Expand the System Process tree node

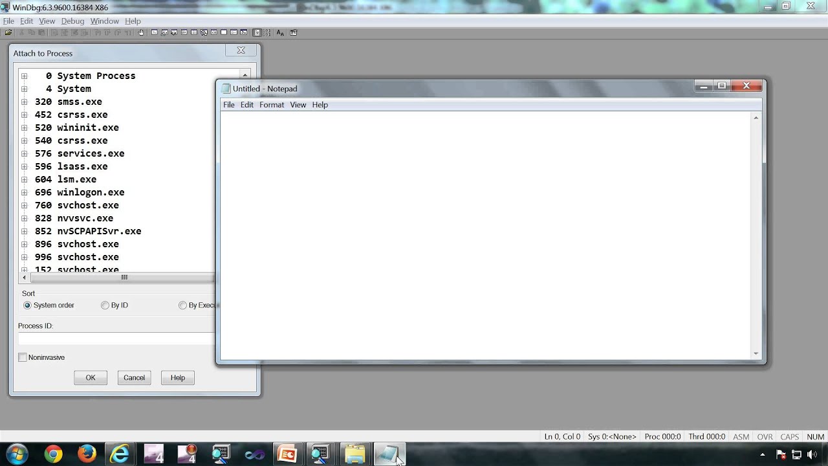pos(24,76)
